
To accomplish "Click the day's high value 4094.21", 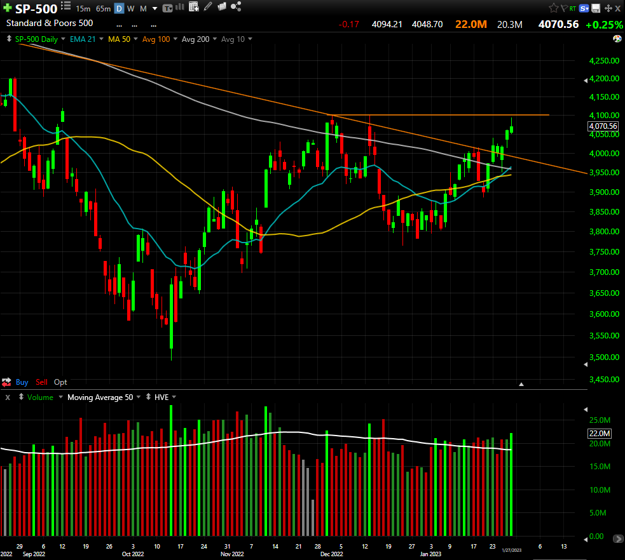I will click(x=387, y=24).
